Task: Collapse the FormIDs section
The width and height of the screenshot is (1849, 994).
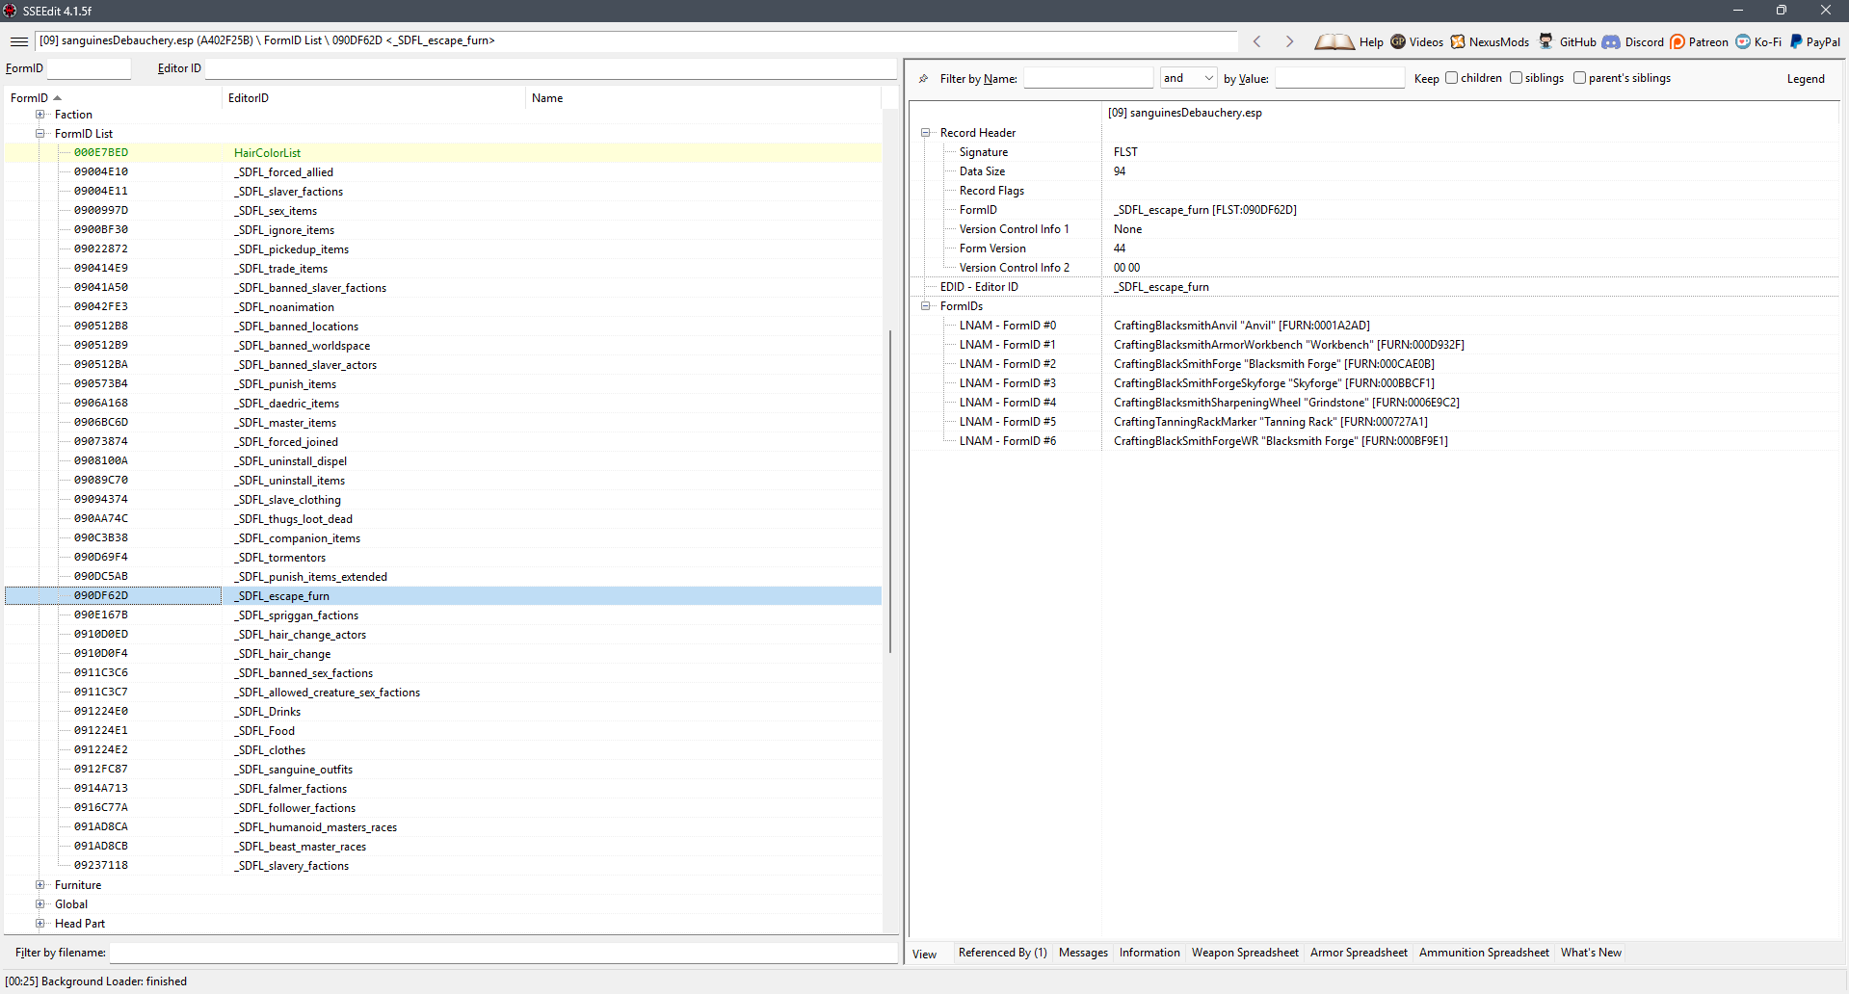Action: (926, 306)
